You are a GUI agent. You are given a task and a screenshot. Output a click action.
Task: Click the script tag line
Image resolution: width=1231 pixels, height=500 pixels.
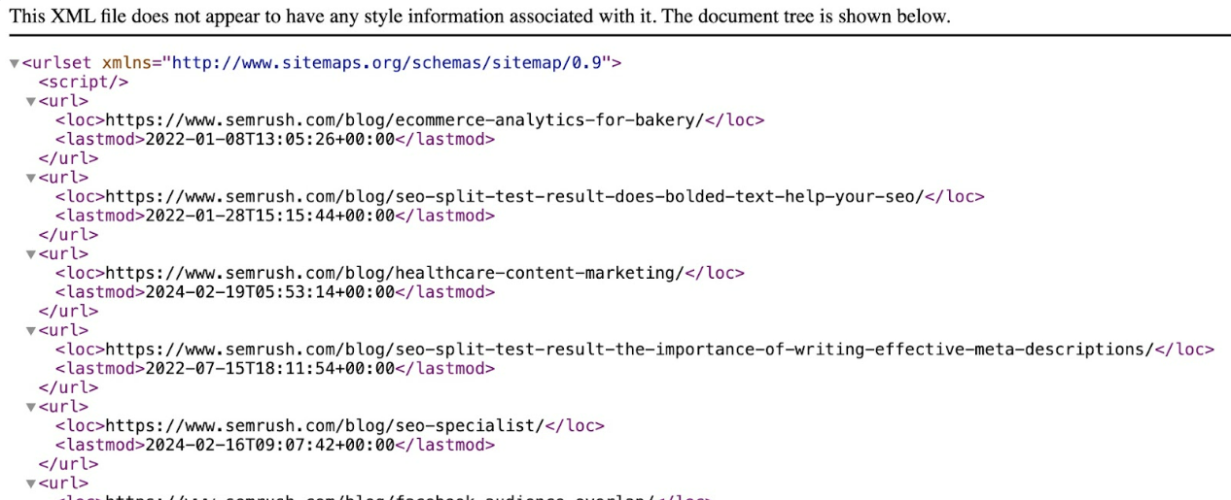point(83,83)
